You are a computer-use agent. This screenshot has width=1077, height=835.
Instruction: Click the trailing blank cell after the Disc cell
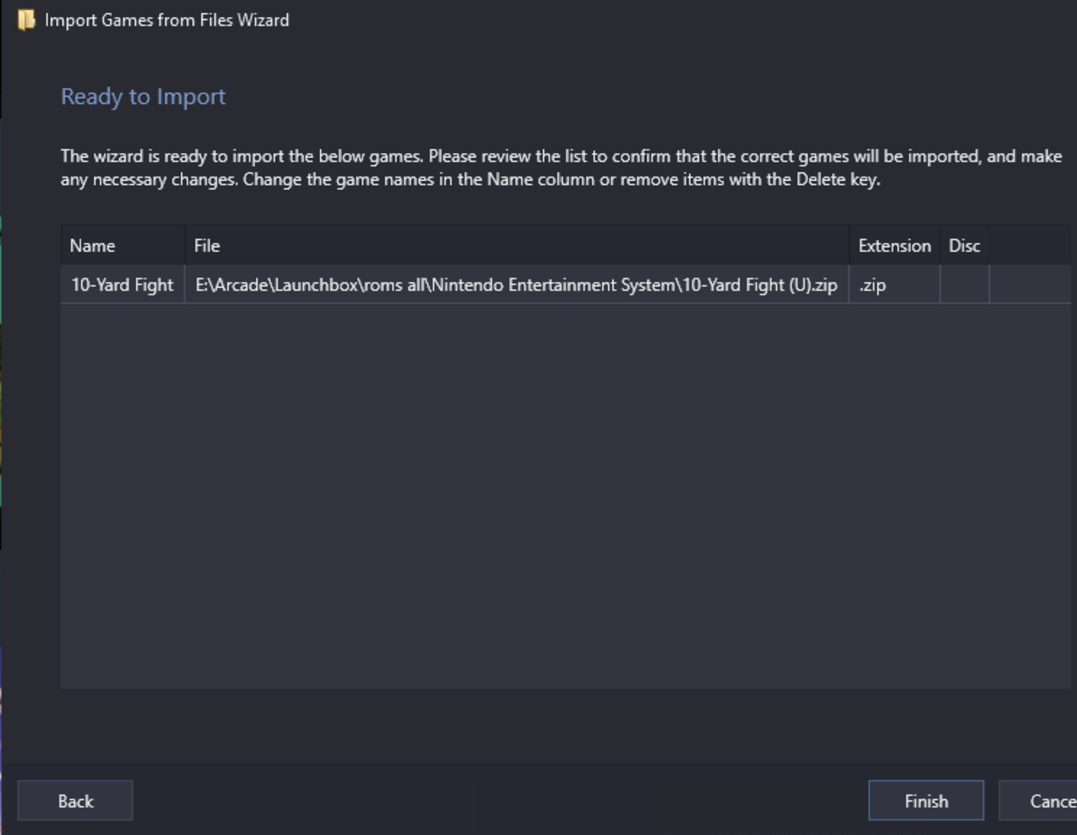(x=1030, y=284)
